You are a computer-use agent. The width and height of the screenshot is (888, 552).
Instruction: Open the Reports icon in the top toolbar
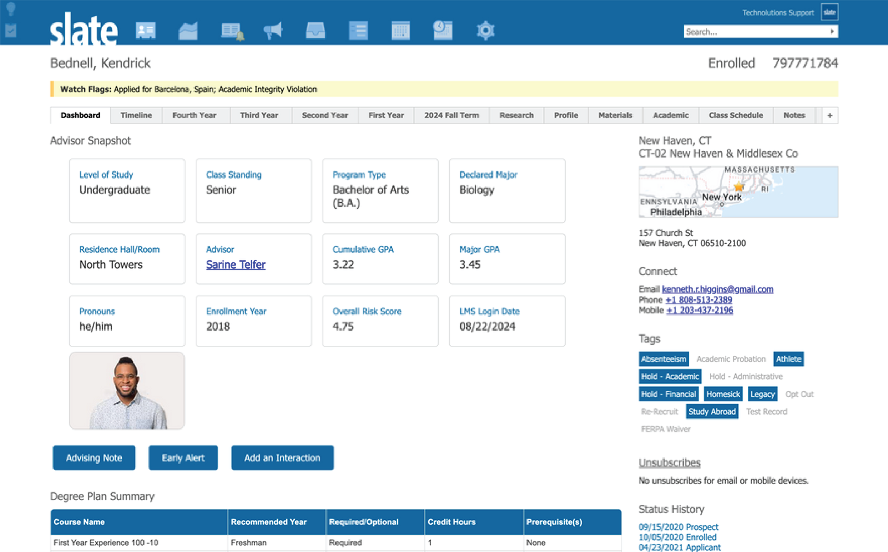189,31
